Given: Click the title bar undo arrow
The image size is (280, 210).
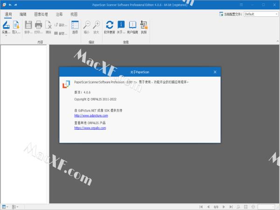Looking at the screenshot, I should point(10,5).
